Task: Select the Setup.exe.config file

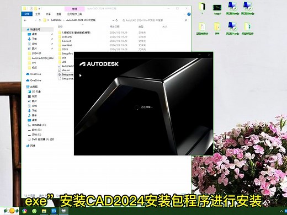Action: click(x=66, y=79)
